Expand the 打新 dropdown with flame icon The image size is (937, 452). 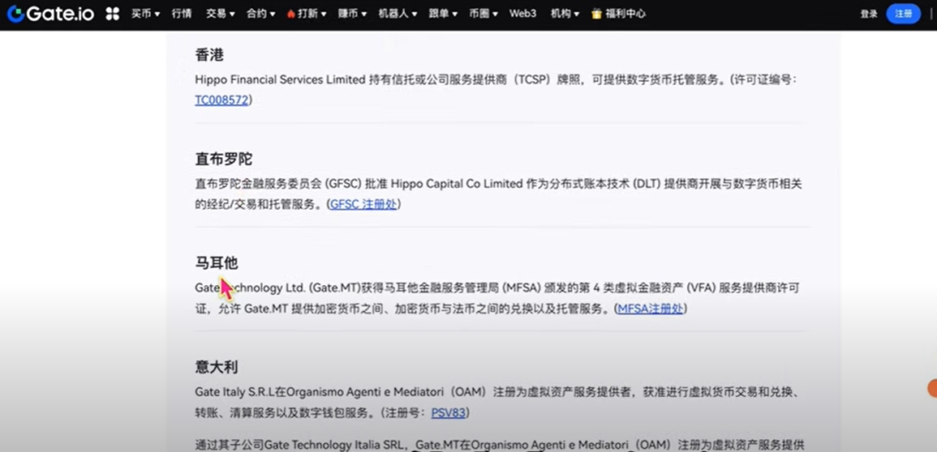tap(307, 14)
